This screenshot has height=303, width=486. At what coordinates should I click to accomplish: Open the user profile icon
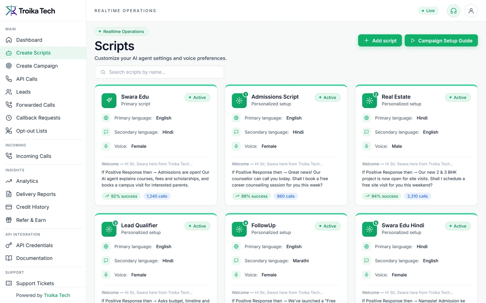click(471, 11)
